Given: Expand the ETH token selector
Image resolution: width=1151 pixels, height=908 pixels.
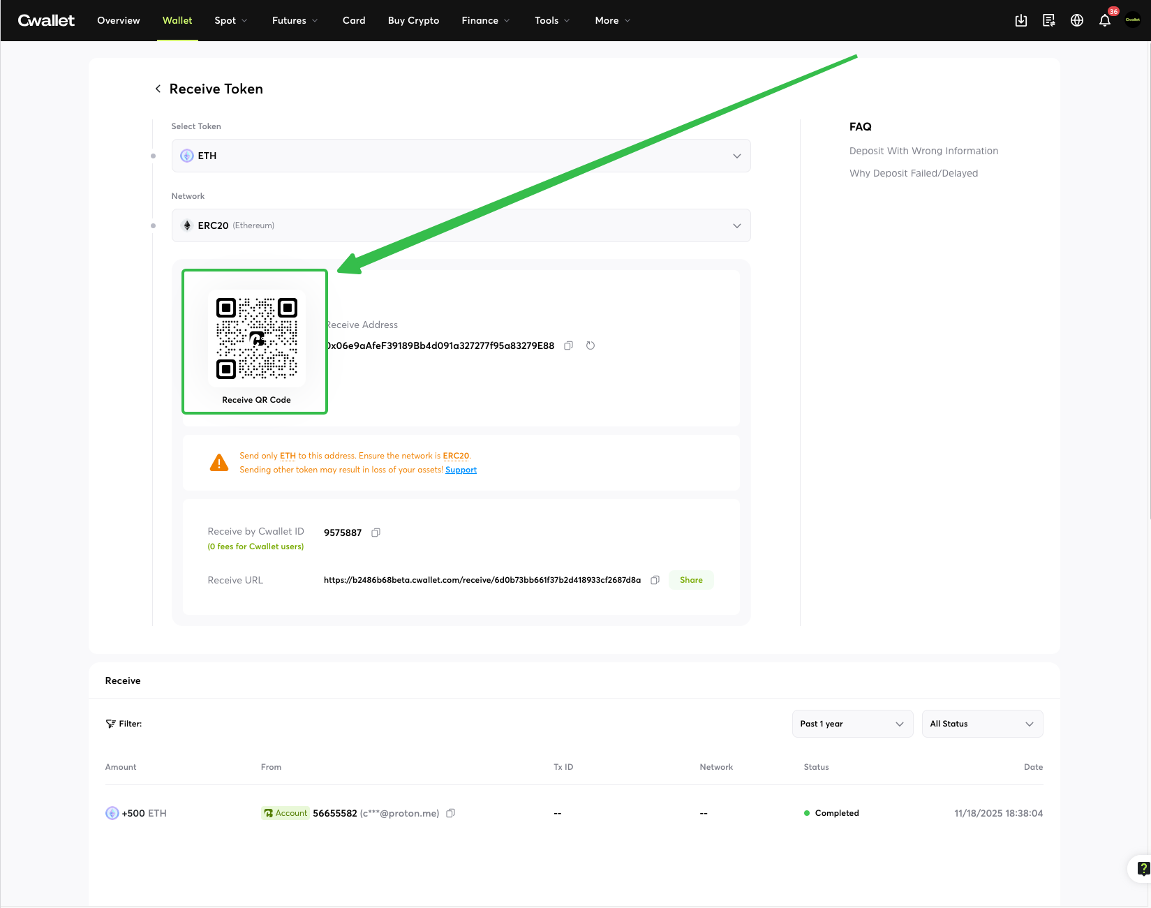Looking at the screenshot, I should [461, 156].
